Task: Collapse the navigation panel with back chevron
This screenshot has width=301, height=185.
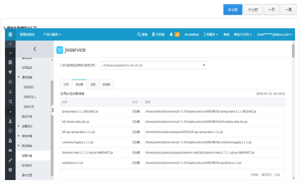Action: [35, 49]
